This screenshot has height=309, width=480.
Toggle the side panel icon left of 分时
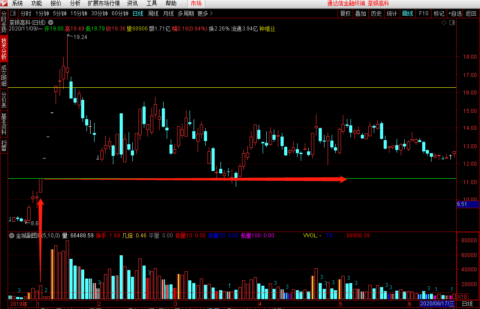(13, 13)
